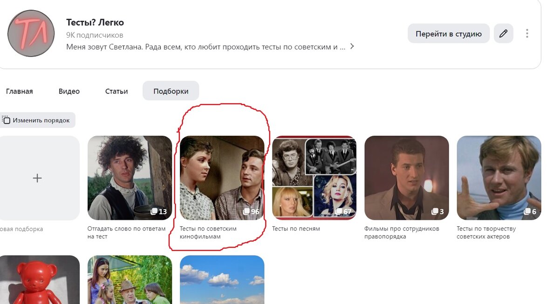
Task: Click the stack icon showing 13 items
Action: pos(154,211)
